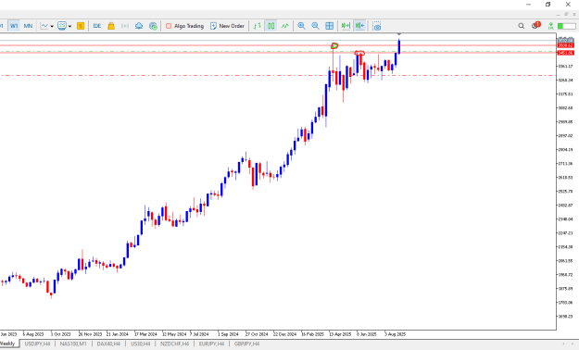Switch to the line chart view
Viewport: 579px width, 350px height.
click(x=285, y=26)
